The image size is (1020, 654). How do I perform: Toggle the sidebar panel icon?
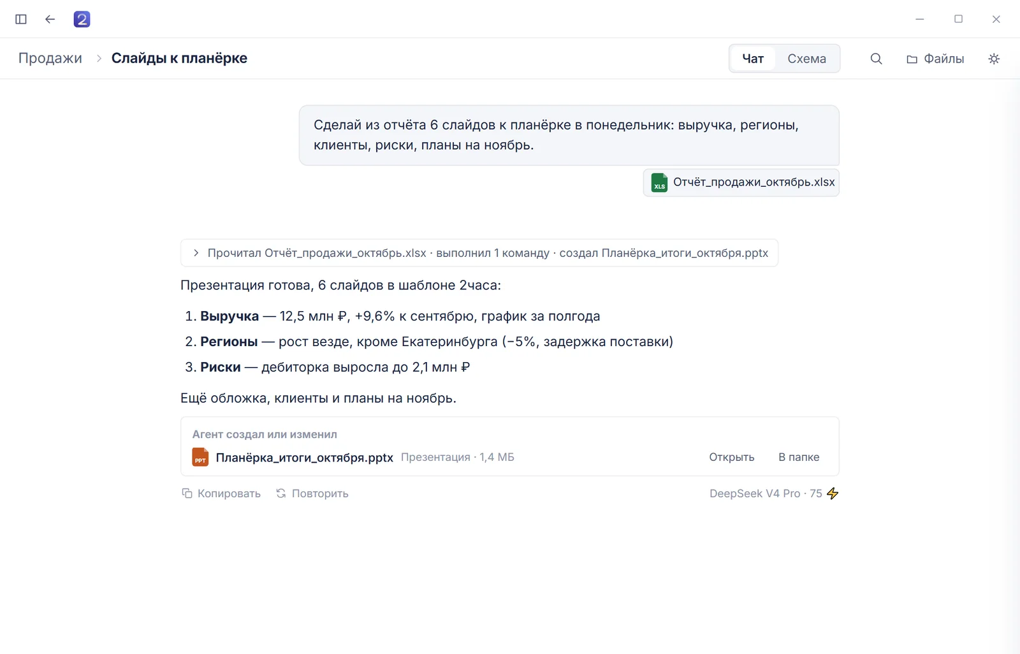tap(21, 19)
